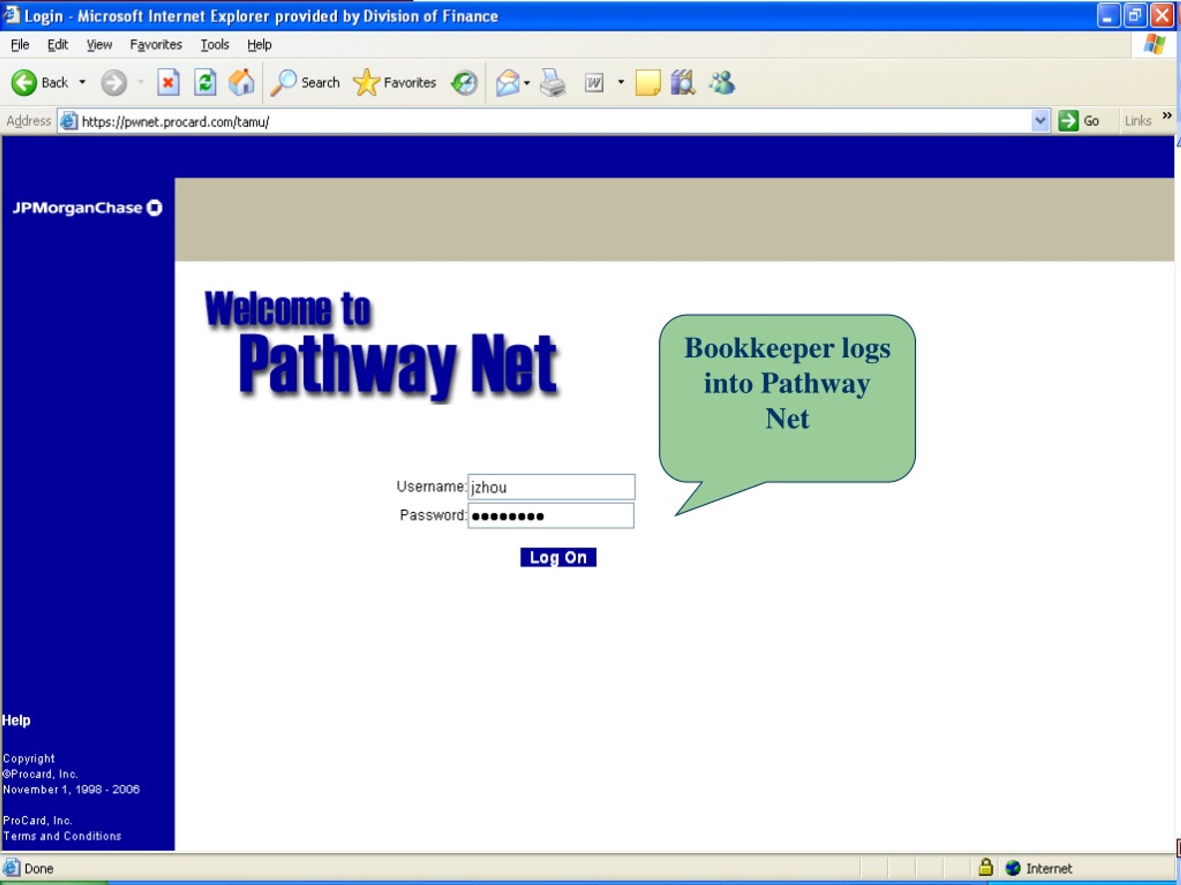
Task: Open the View menu
Action: point(99,45)
